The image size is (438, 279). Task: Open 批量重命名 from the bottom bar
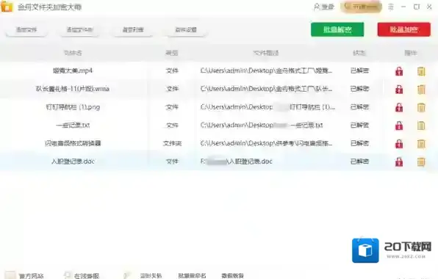click(193, 275)
